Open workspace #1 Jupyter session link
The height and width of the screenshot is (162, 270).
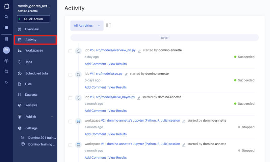click(143, 144)
